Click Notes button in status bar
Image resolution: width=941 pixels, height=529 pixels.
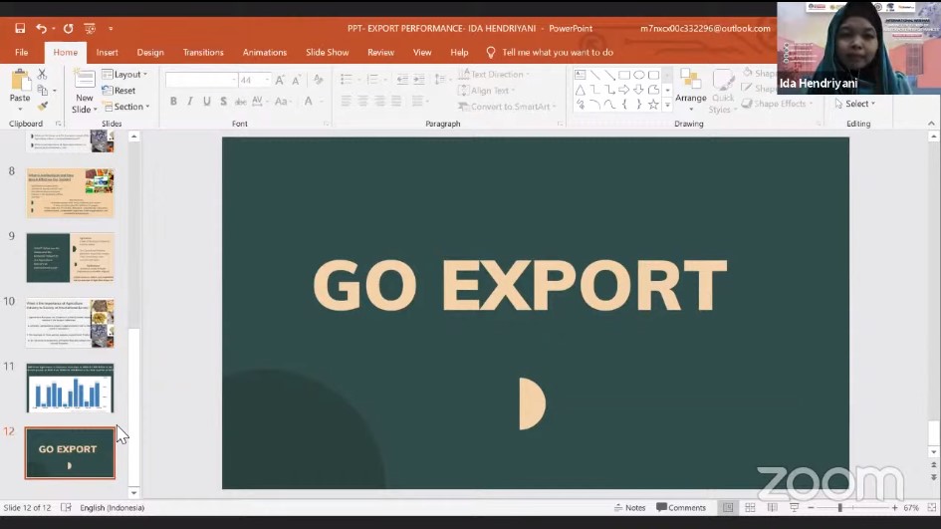629,508
